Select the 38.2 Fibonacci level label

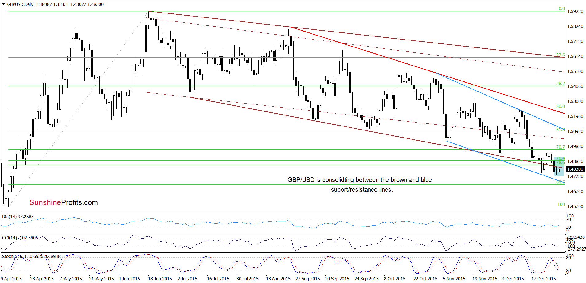(560, 83)
